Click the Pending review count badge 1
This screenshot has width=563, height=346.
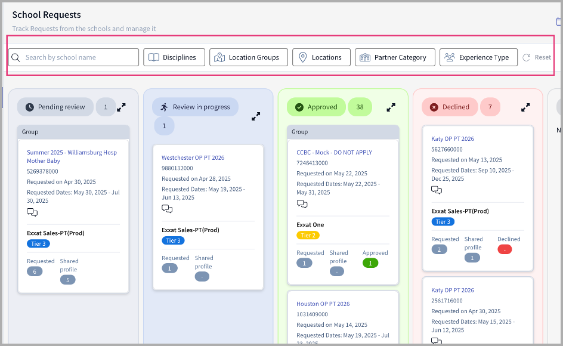point(106,107)
